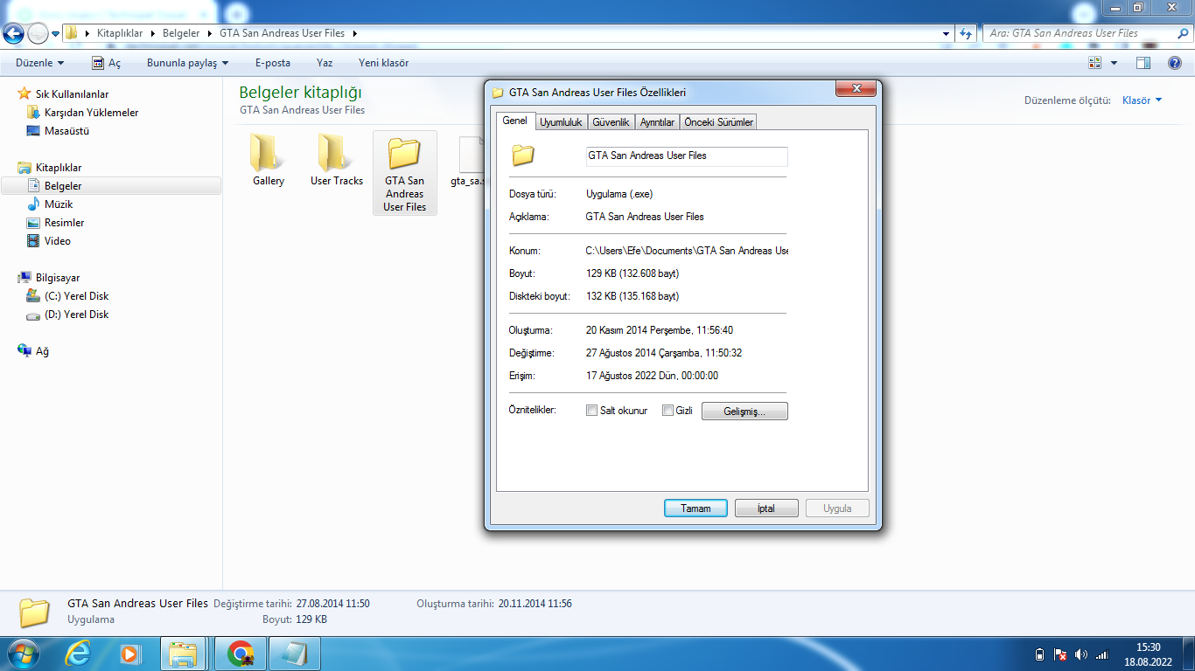Open (C:) Yerel Disk in the sidebar
Screen dimensions: 1195x671
(x=76, y=296)
